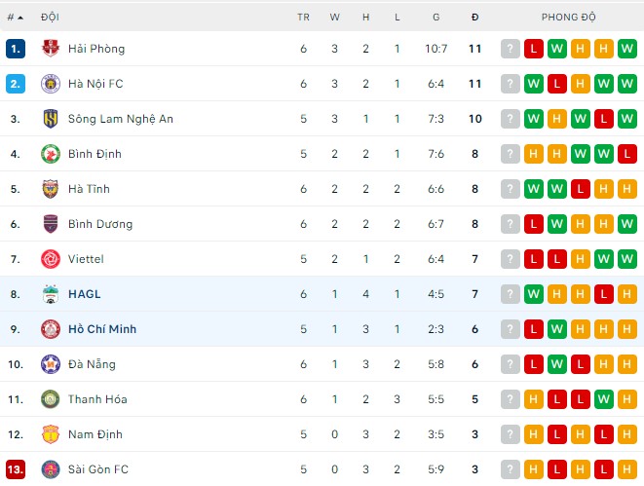This screenshot has width=644, height=486.
Task: Click the Hải Phòng club logo
Action: click(x=51, y=49)
